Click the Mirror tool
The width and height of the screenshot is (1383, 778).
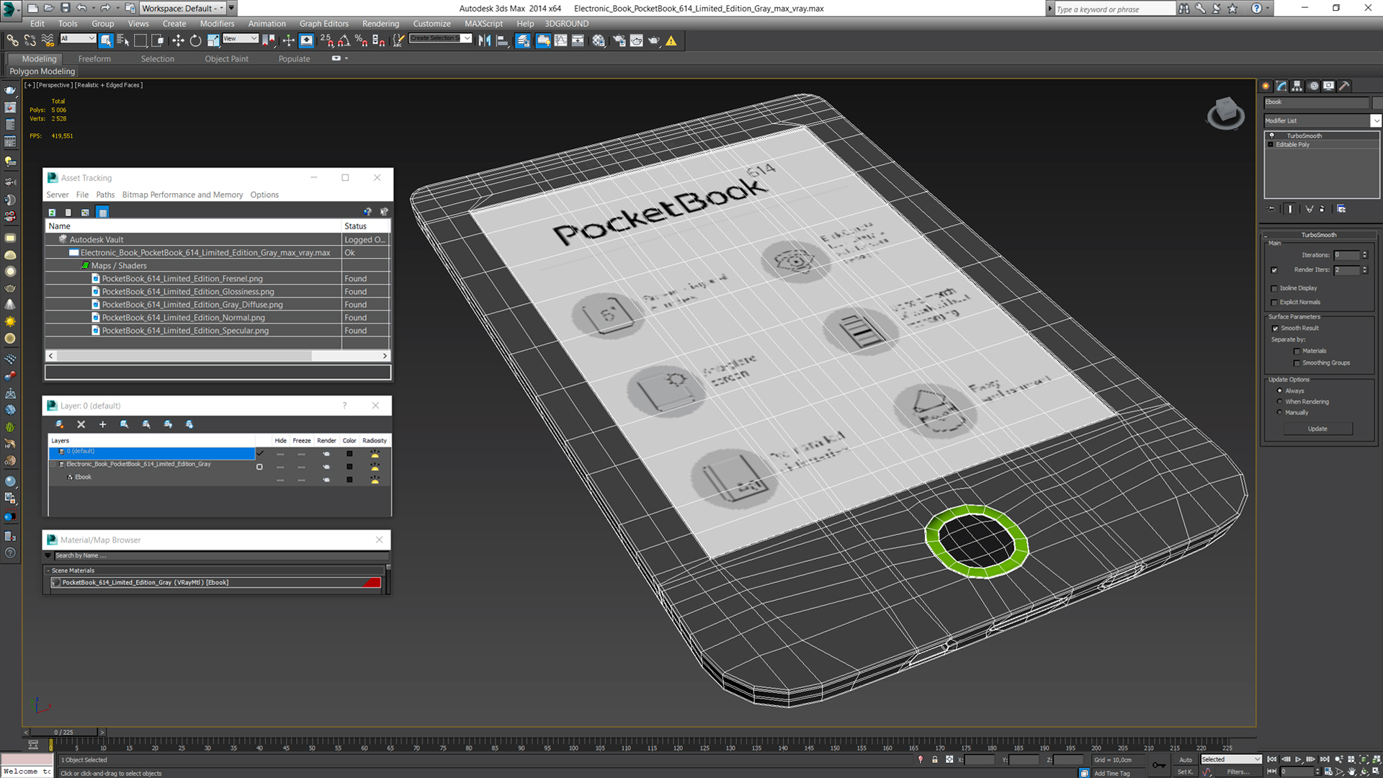click(485, 40)
